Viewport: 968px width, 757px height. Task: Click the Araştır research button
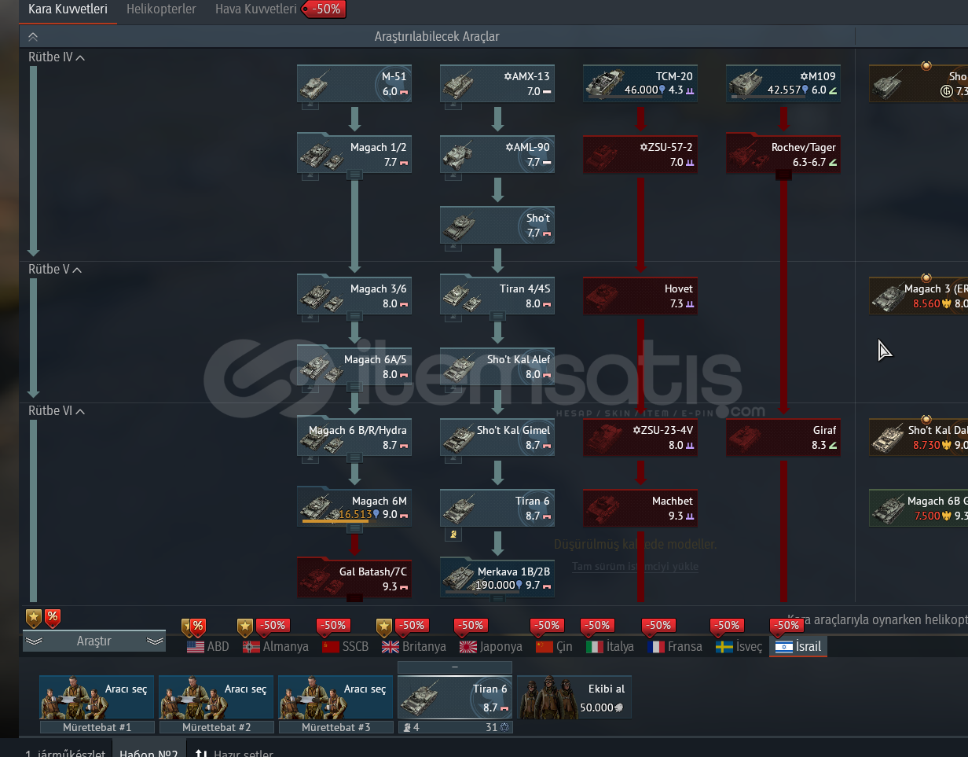pyautogui.click(x=94, y=641)
